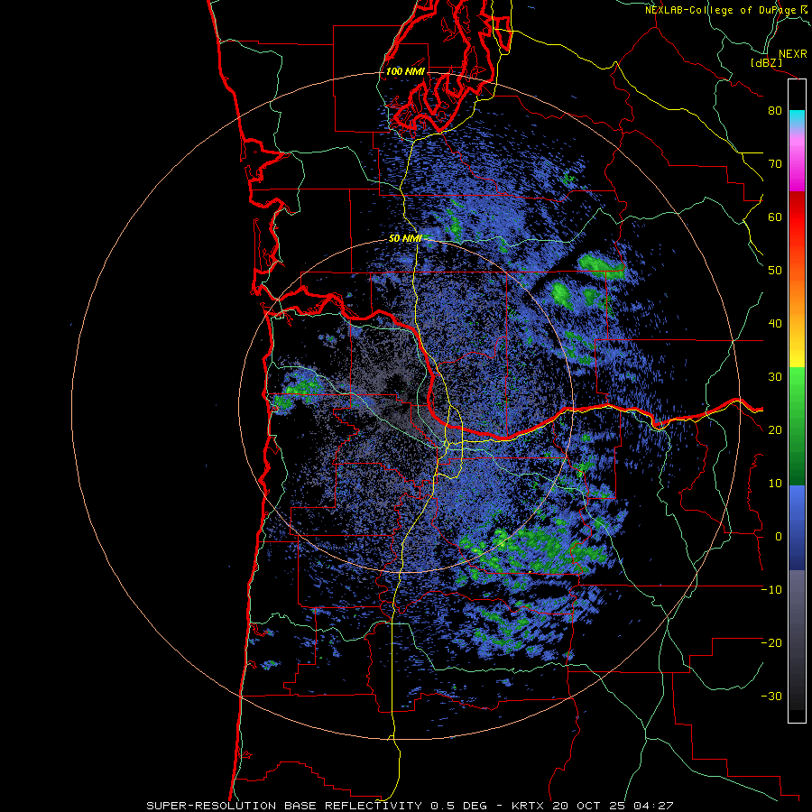Click the 40 dBZ scale label
This screenshot has width=812, height=812.
pos(775,324)
